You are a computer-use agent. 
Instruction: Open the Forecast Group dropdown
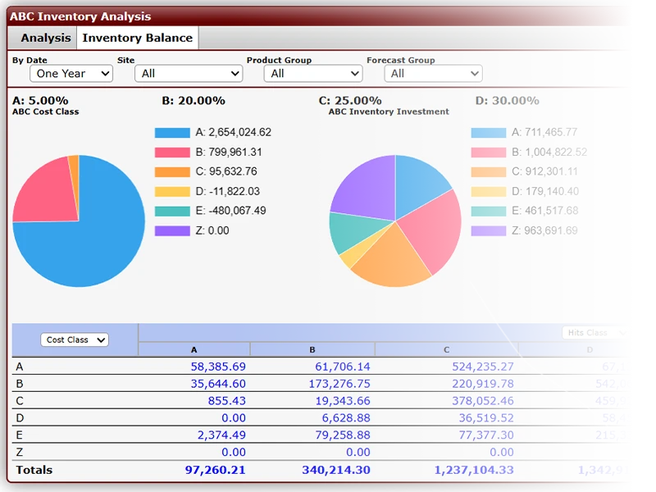pos(433,73)
